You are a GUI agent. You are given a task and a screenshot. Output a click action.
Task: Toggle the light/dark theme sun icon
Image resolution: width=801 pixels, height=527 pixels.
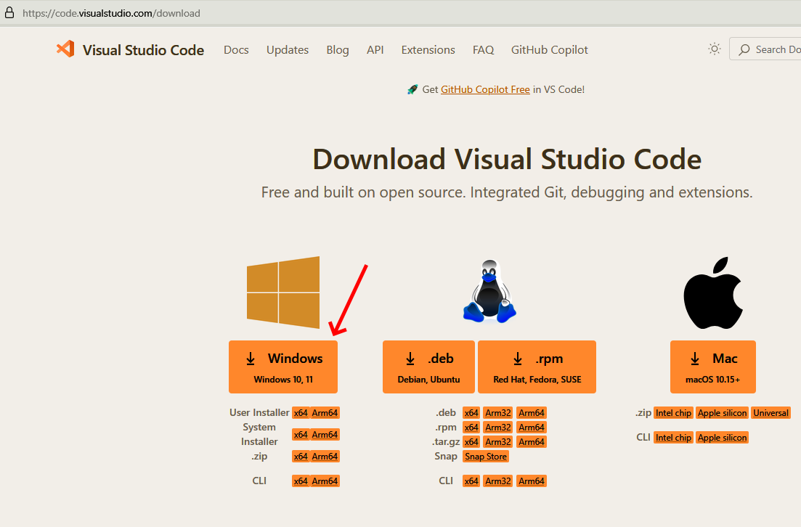[x=715, y=49]
